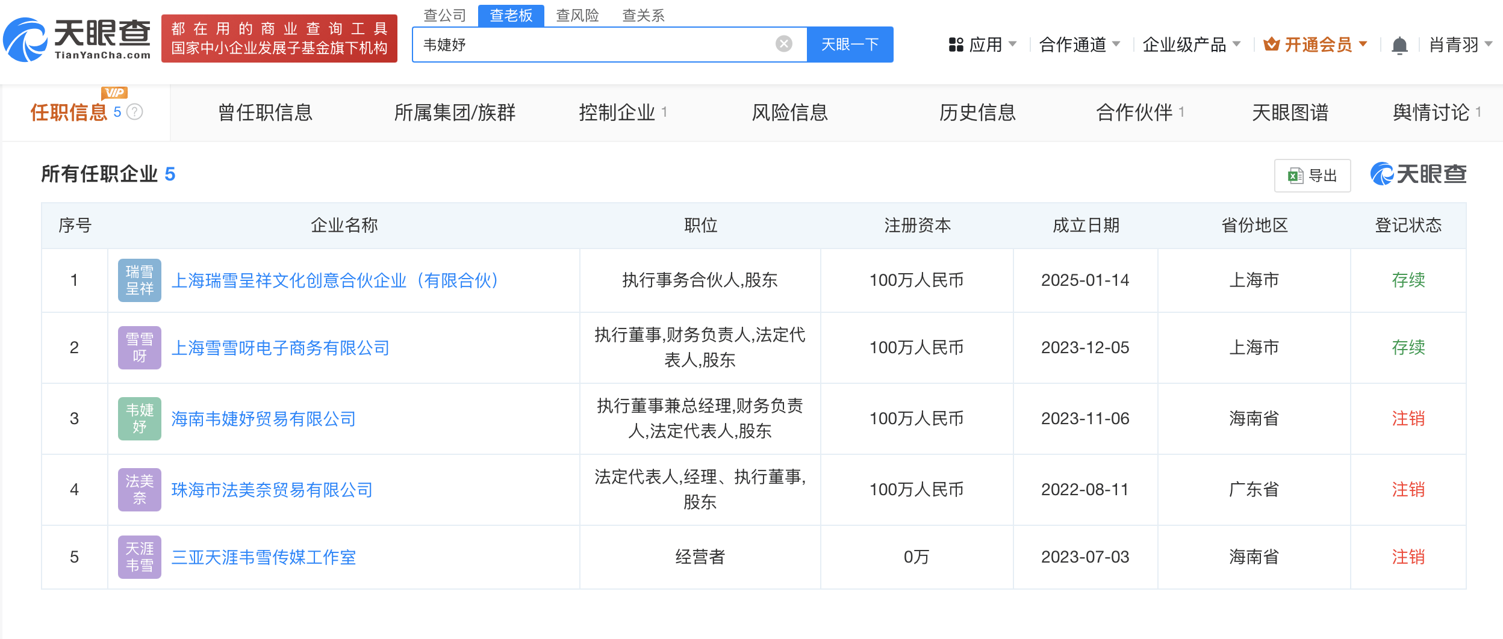
Task: Open the 风险信息 tab
Action: coord(790,113)
